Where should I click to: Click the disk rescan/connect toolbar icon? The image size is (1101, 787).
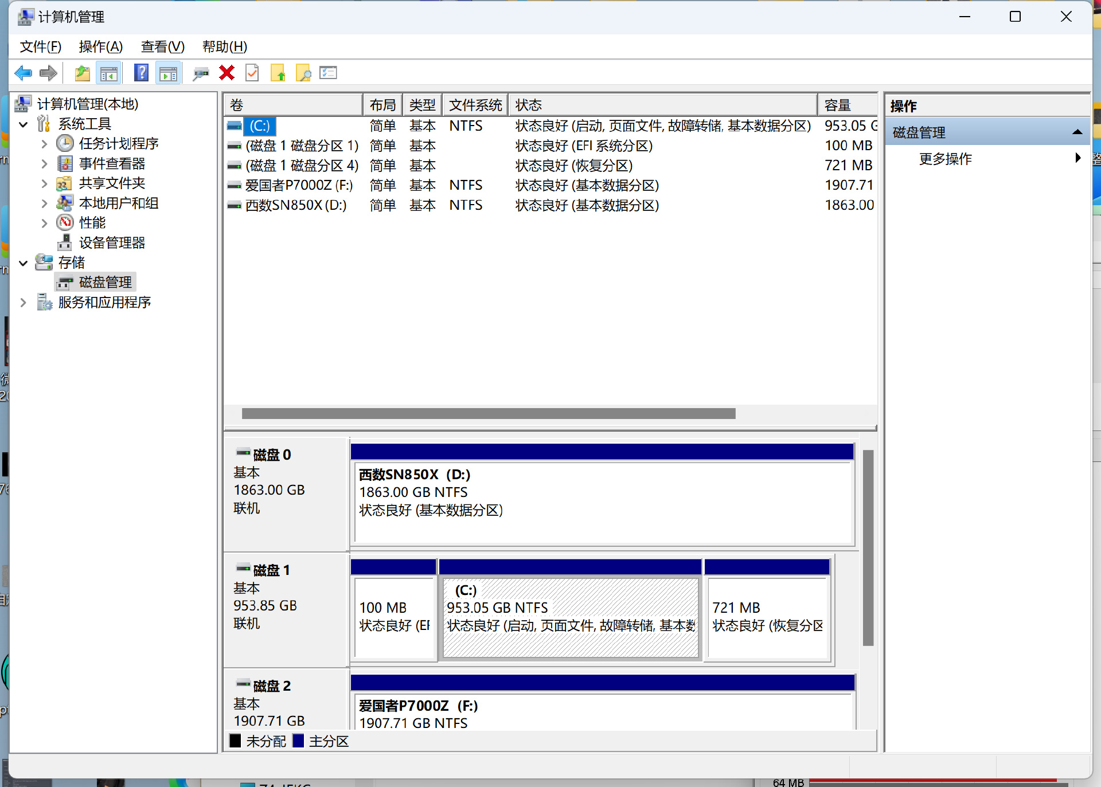[201, 73]
